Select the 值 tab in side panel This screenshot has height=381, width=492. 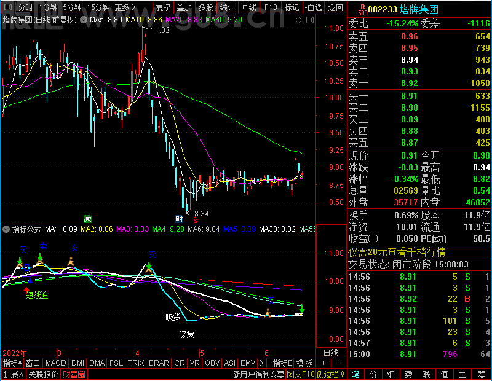(x=444, y=374)
